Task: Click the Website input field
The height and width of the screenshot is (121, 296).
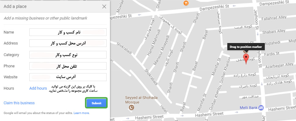Action: point(68,77)
